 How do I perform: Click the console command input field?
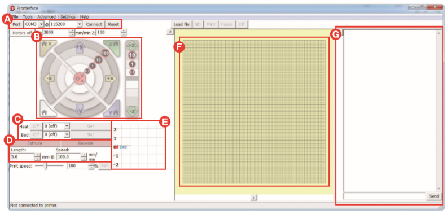pos(385,196)
